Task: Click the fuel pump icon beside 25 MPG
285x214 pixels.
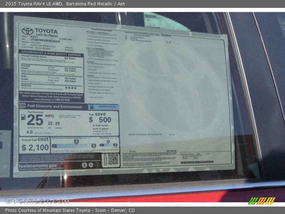Action: point(23,117)
